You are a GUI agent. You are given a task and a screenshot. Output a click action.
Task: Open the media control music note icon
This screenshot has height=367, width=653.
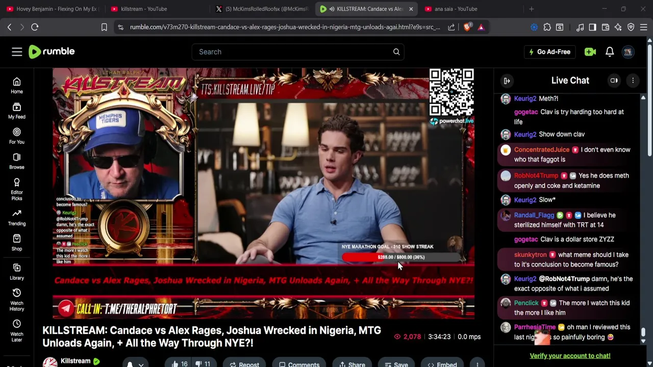pyautogui.click(x=580, y=27)
